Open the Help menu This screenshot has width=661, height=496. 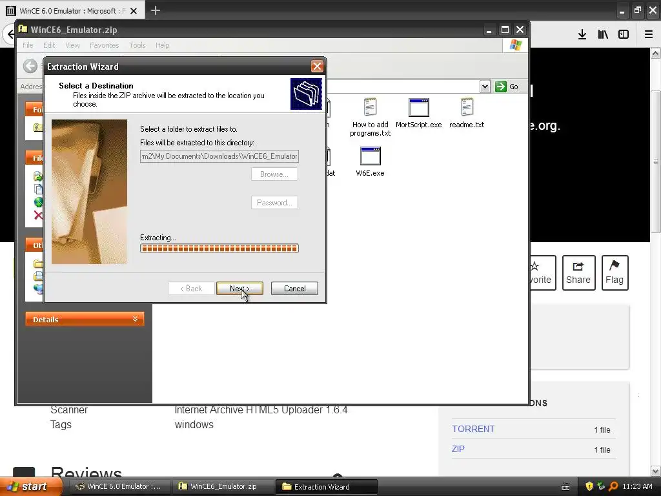(x=162, y=45)
